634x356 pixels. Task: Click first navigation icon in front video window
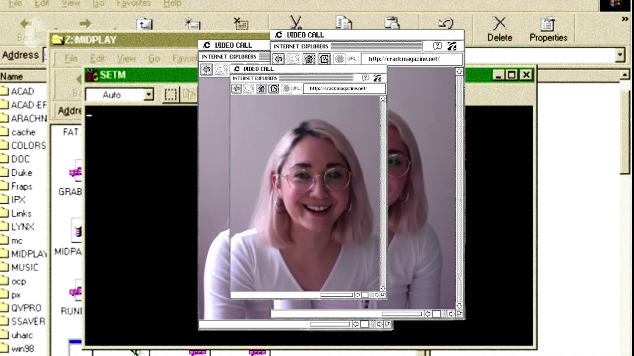(x=236, y=88)
